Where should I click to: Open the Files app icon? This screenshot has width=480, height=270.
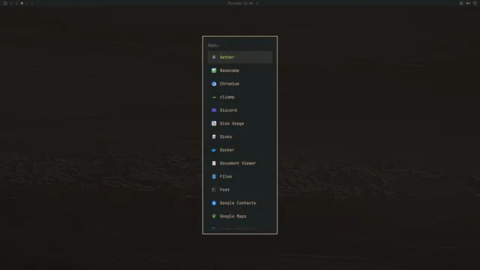[214, 176]
